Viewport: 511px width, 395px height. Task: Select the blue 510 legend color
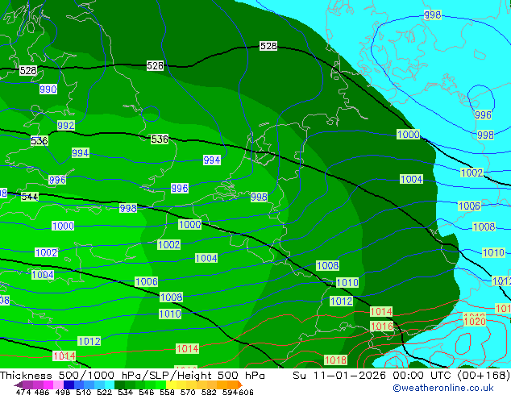(84, 385)
